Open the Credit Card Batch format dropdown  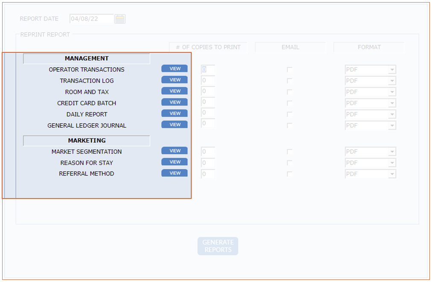coord(392,103)
